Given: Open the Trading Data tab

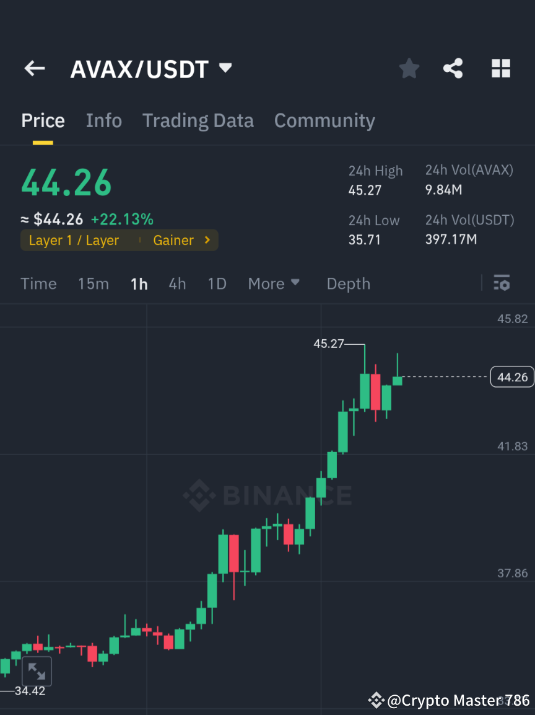Looking at the screenshot, I should 198,120.
